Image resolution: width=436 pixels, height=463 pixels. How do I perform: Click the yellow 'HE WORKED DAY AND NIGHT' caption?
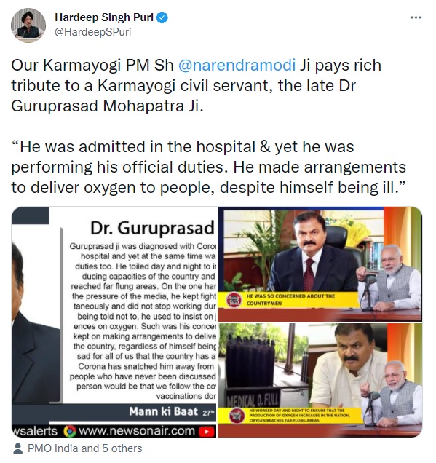tap(301, 416)
